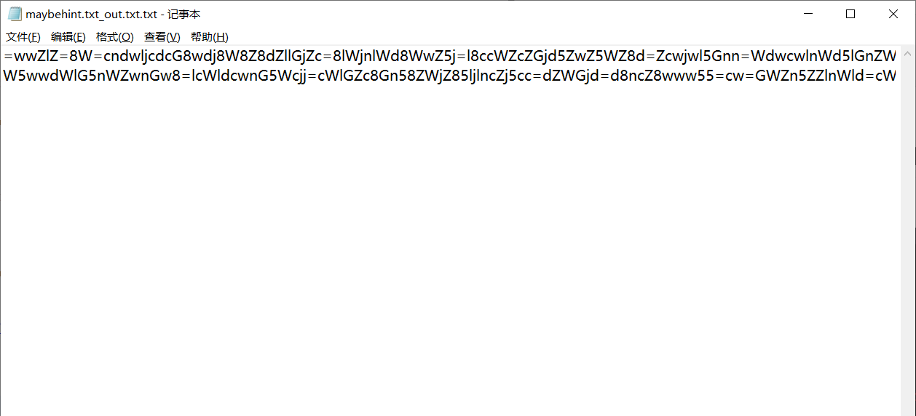Open the 文件(F) menu
The width and height of the screenshot is (916, 416).
click(x=23, y=37)
